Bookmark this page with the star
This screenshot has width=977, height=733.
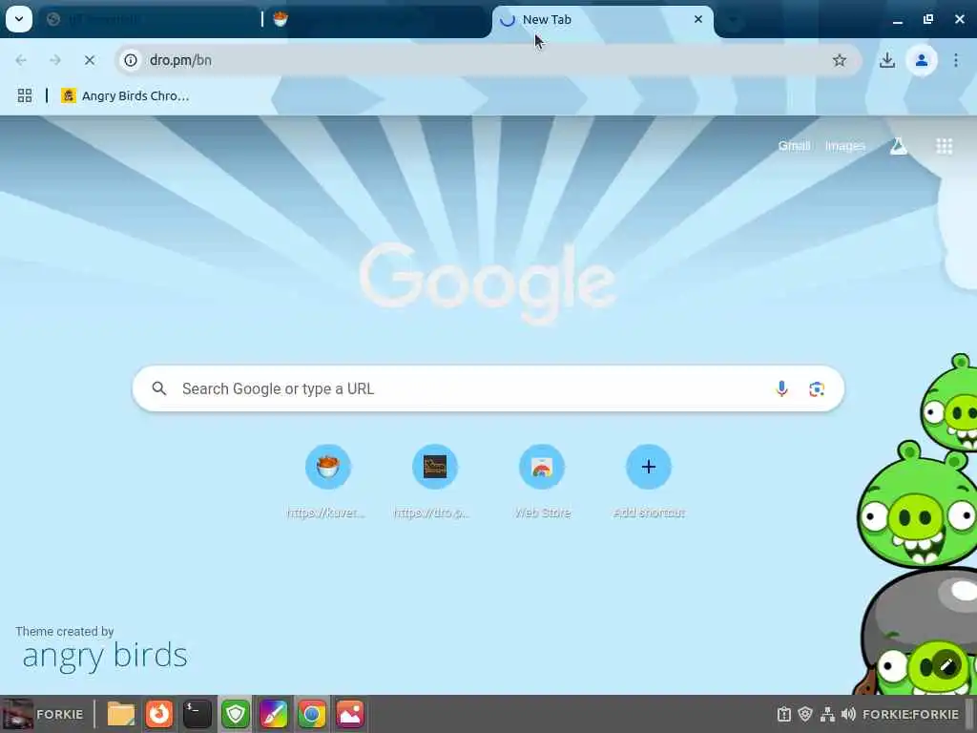coord(840,60)
